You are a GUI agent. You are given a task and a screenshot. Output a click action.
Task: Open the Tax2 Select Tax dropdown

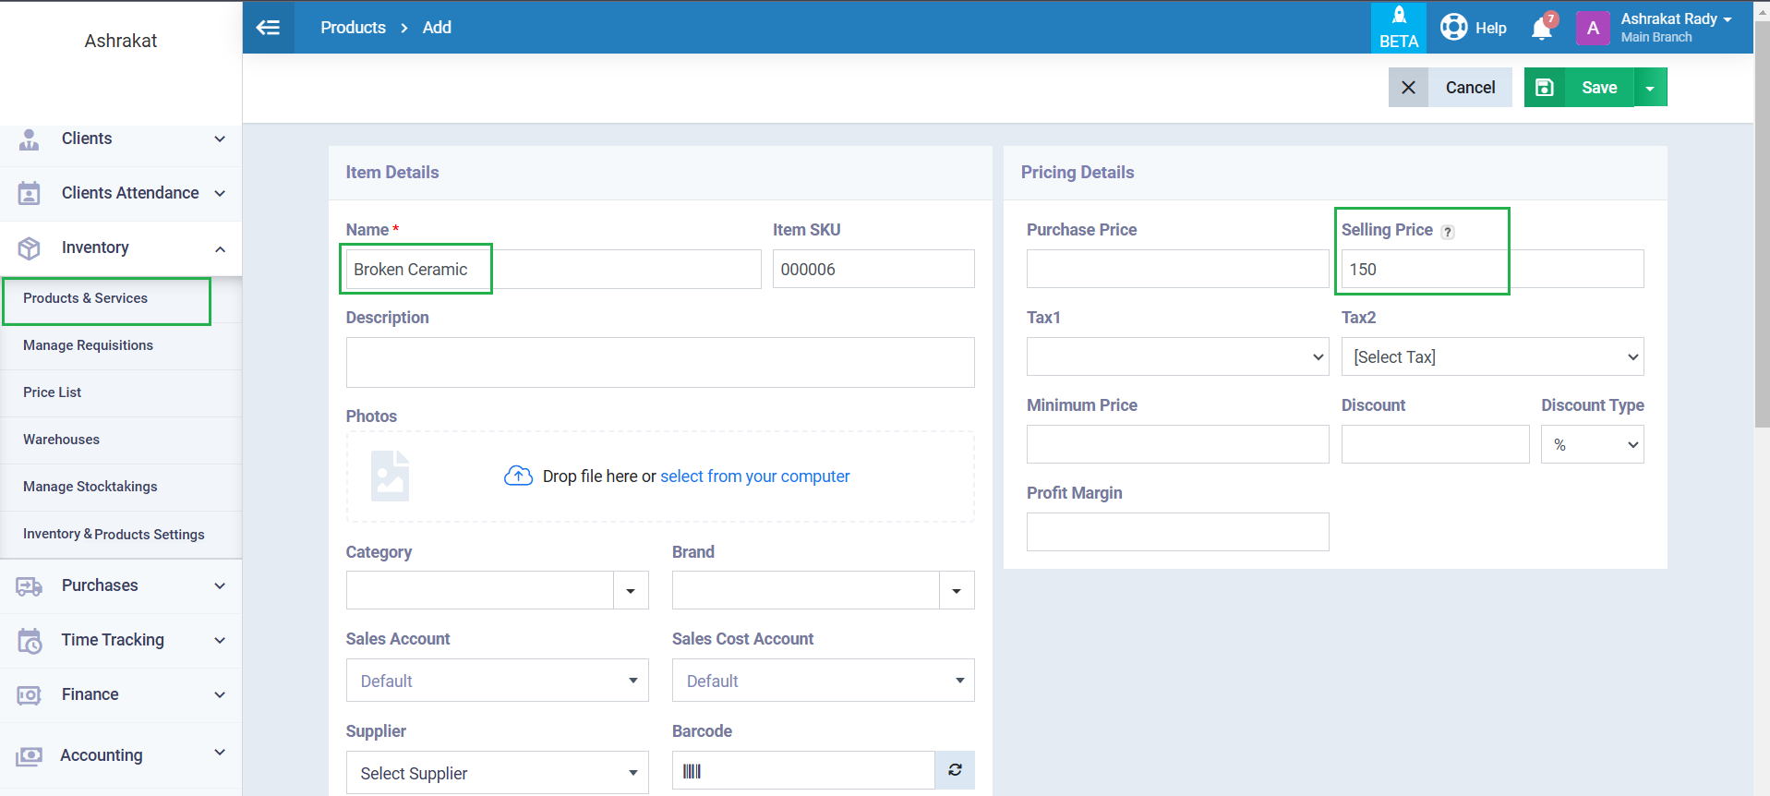point(1491,357)
